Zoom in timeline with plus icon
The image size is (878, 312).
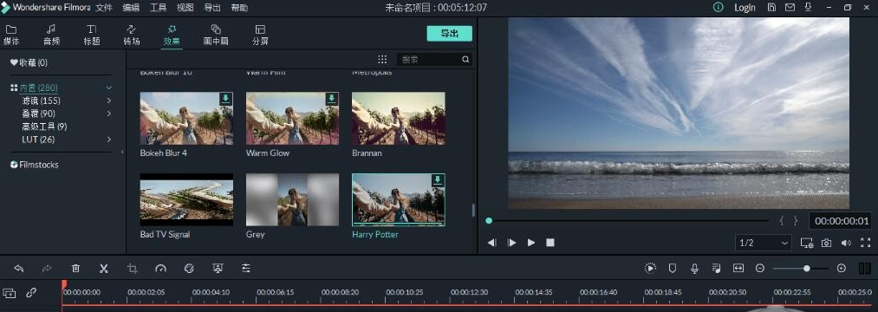(x=841, y=269)
